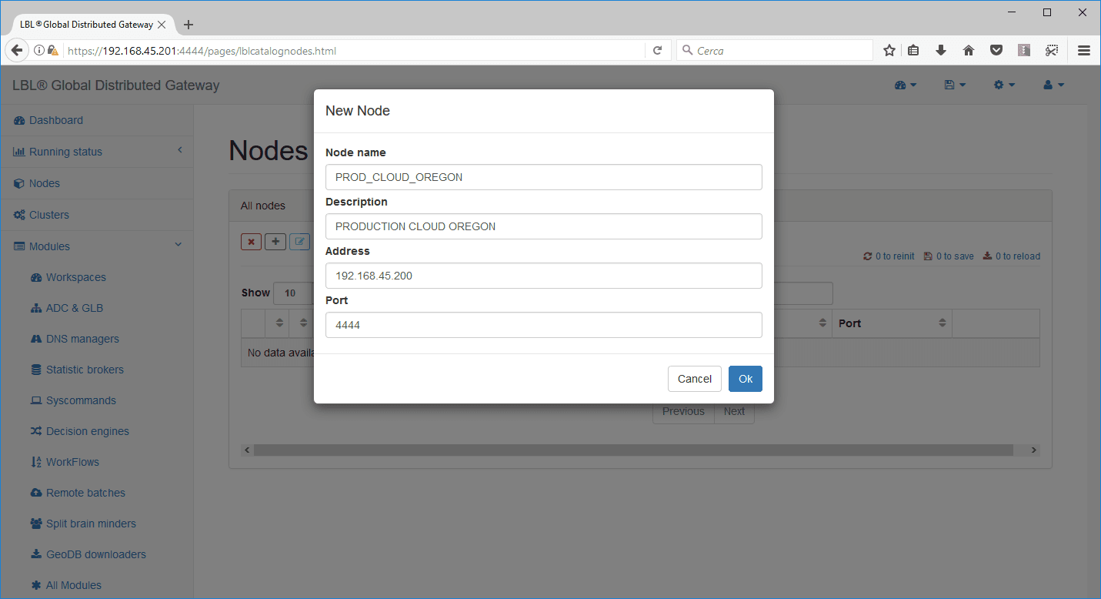Click the browser home icon

coord(969,50)
